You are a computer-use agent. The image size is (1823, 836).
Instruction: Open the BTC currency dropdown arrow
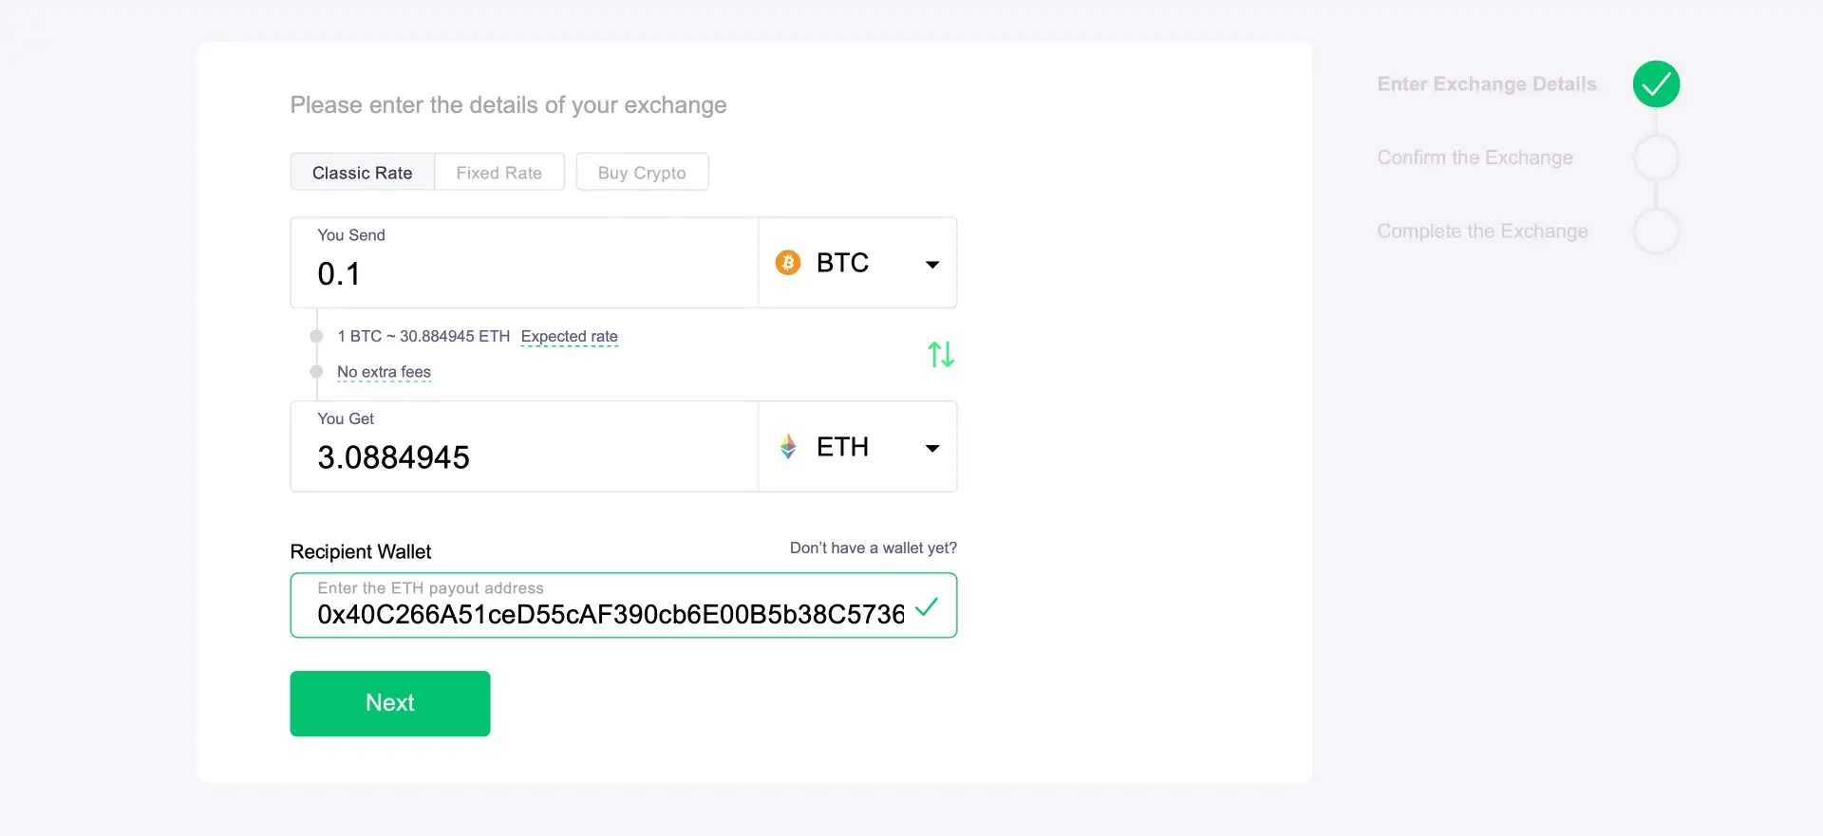932,265
